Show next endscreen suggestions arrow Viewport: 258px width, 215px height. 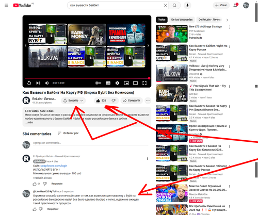tap(148, 45)
